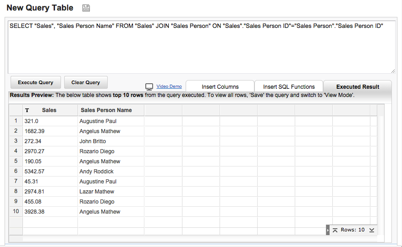
Task: Click the text type icon in Sales header
Action: pyautogui.click(x=27, y=110)
